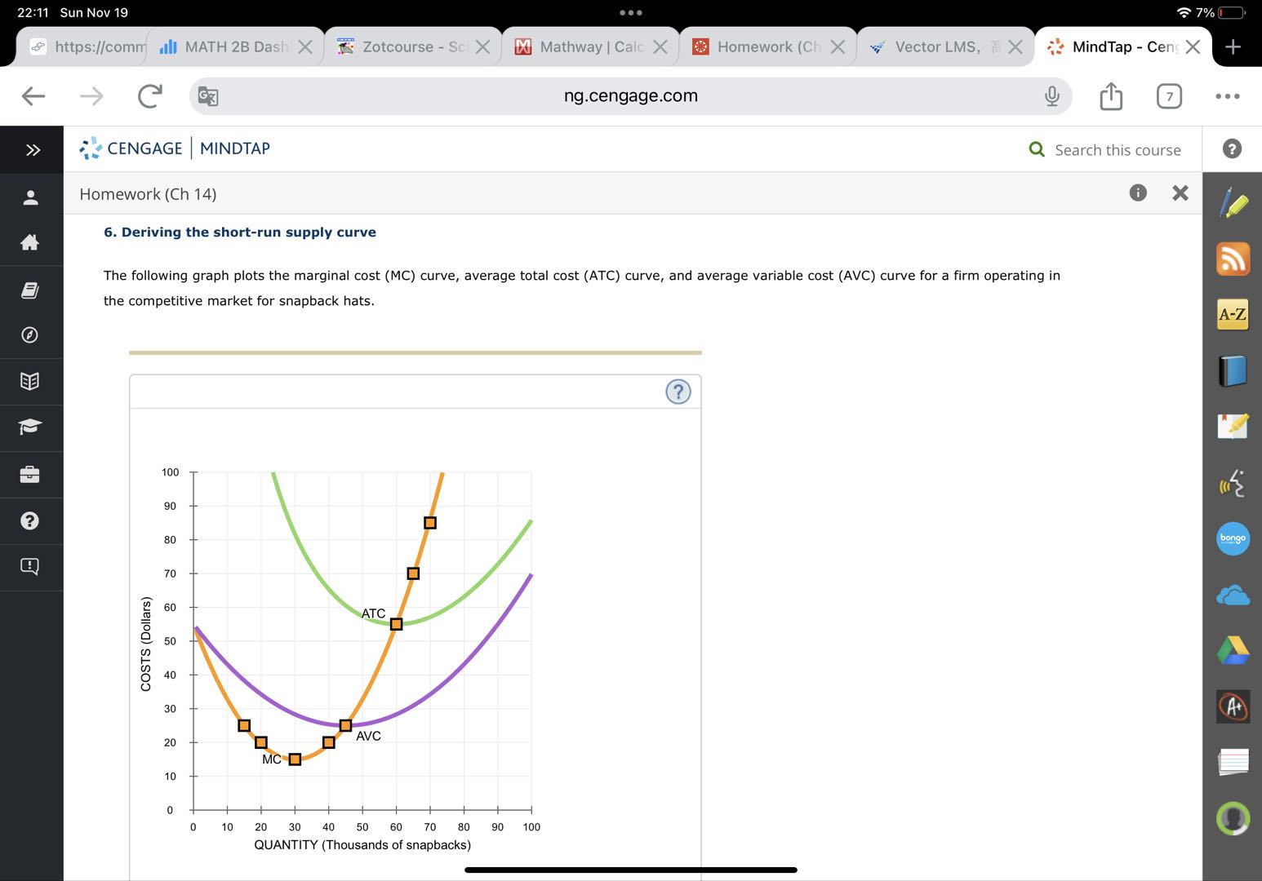Screen dimensions: 1262x881
Task: Open the green circle profile app
Action: pyautogui.click(x=1233, y=818)
